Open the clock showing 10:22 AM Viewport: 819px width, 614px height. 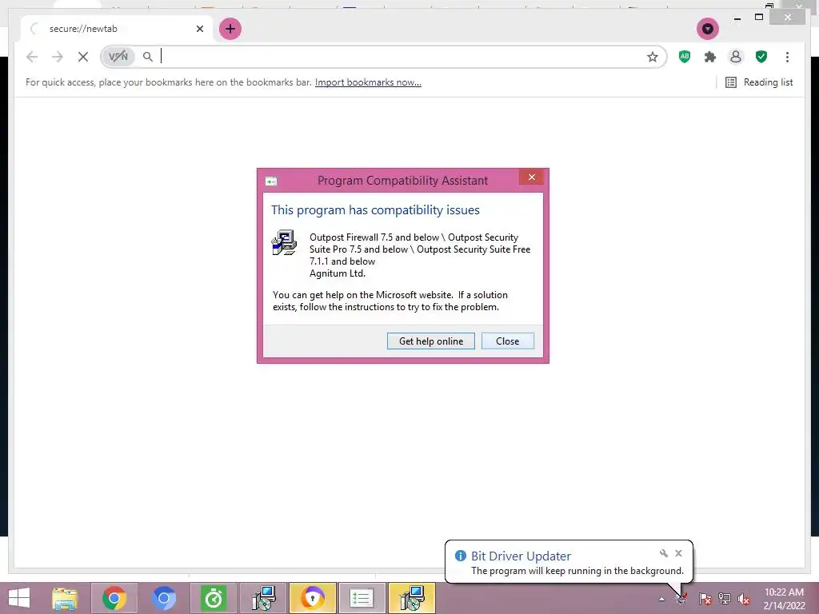pos(784,599)
